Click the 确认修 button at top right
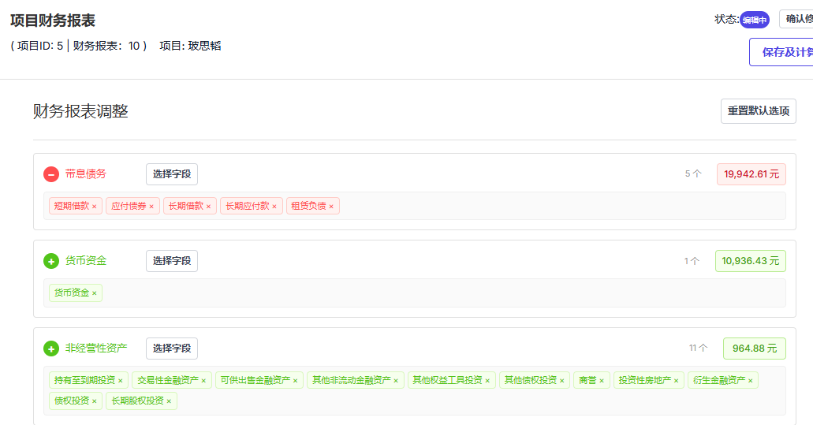This screenshot has height=425, width=813. click(x=796, y=19)
